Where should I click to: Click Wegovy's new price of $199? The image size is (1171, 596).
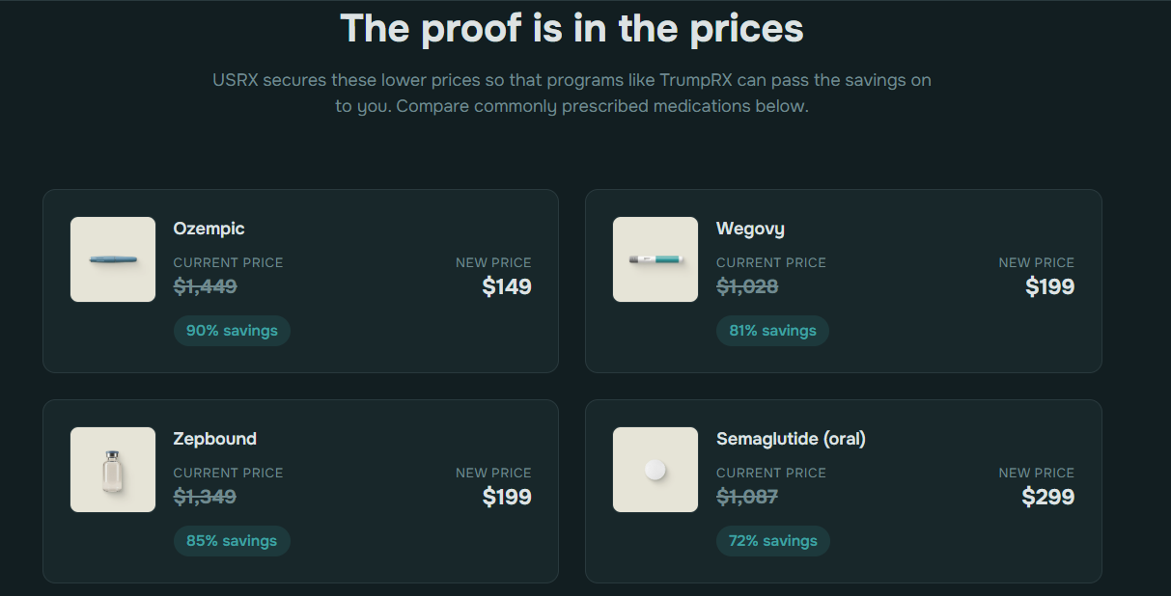1049,286
